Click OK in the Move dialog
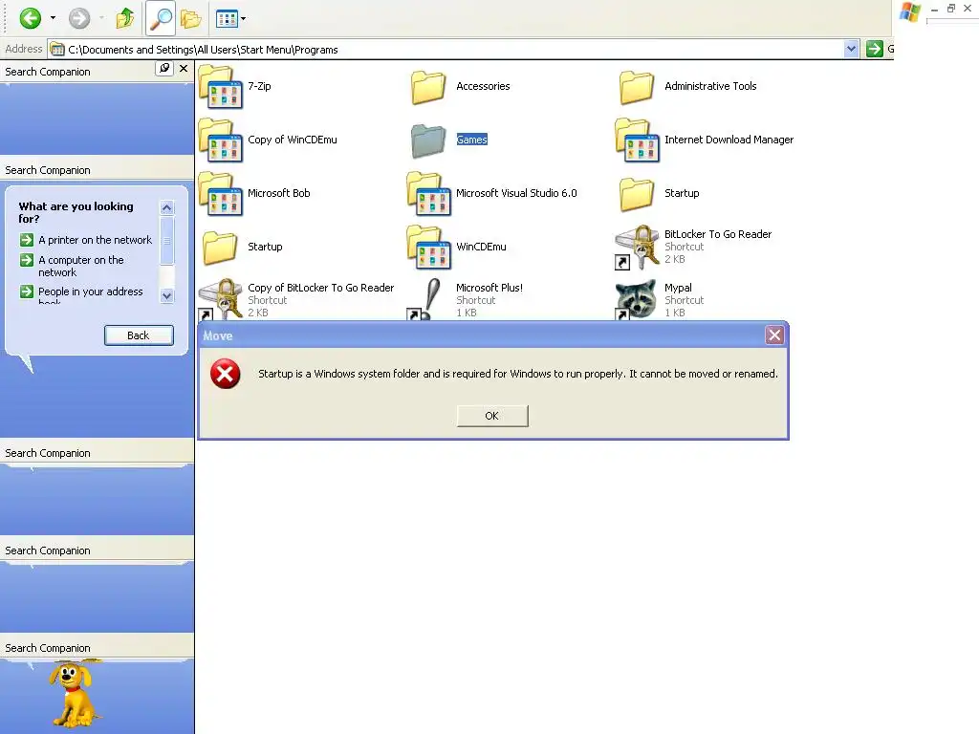This screenshot has height=734, width=979. pyautogui.click(x=492, y=416)
